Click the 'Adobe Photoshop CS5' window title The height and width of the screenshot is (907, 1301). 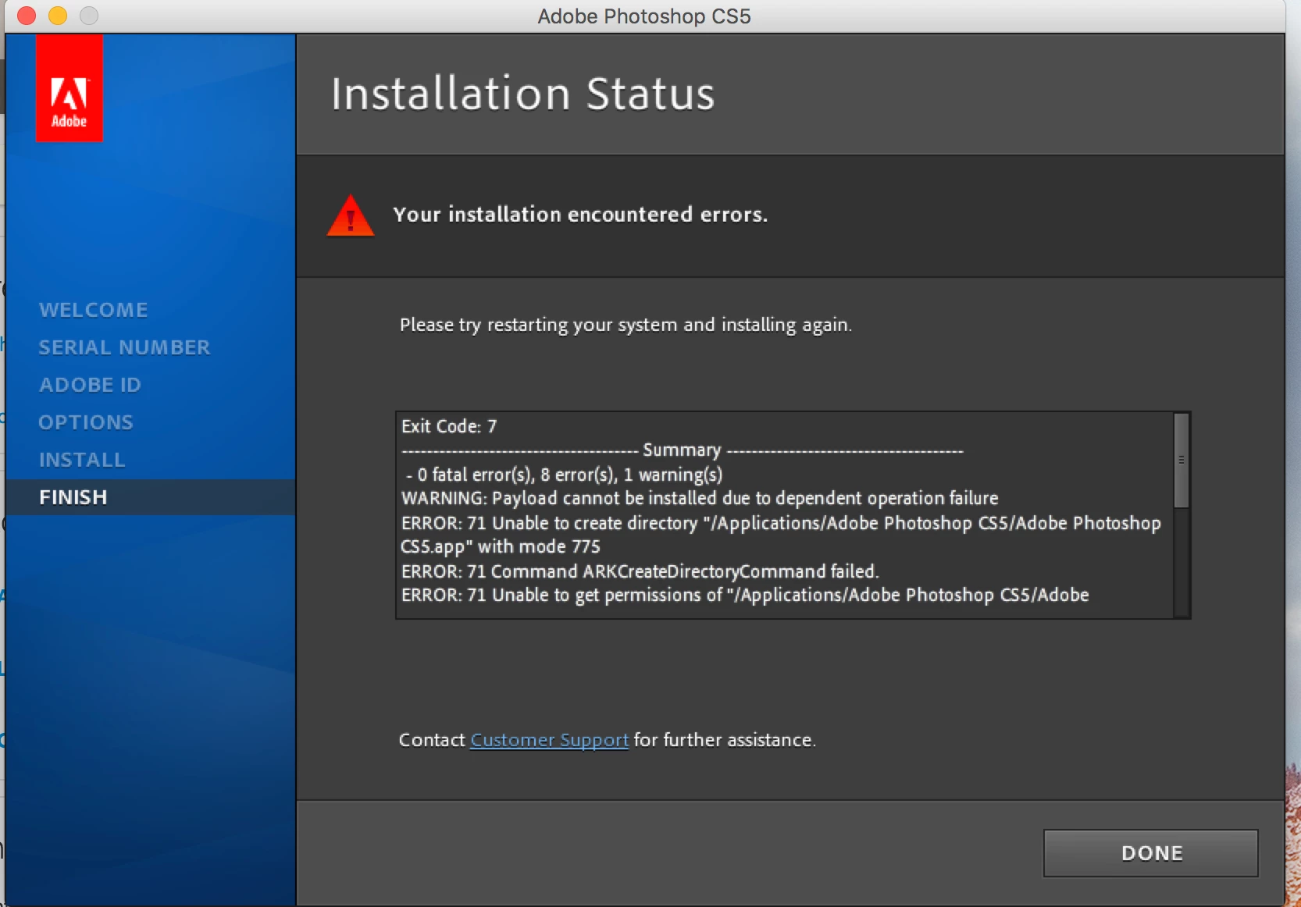point(644,16)
